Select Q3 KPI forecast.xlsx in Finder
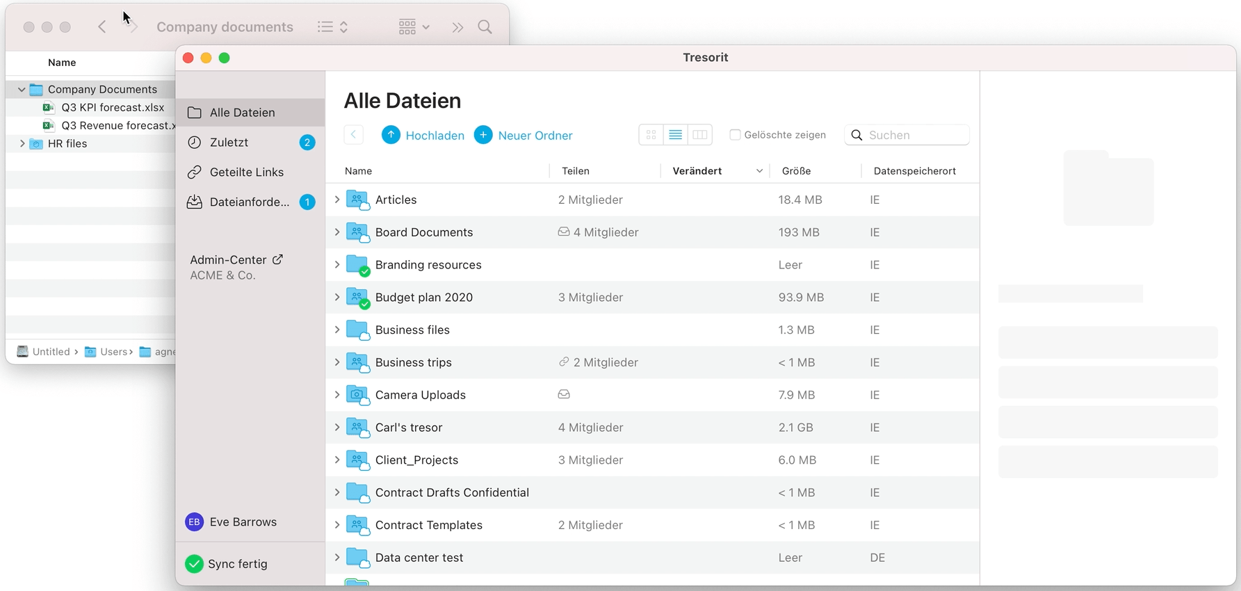 113,108
